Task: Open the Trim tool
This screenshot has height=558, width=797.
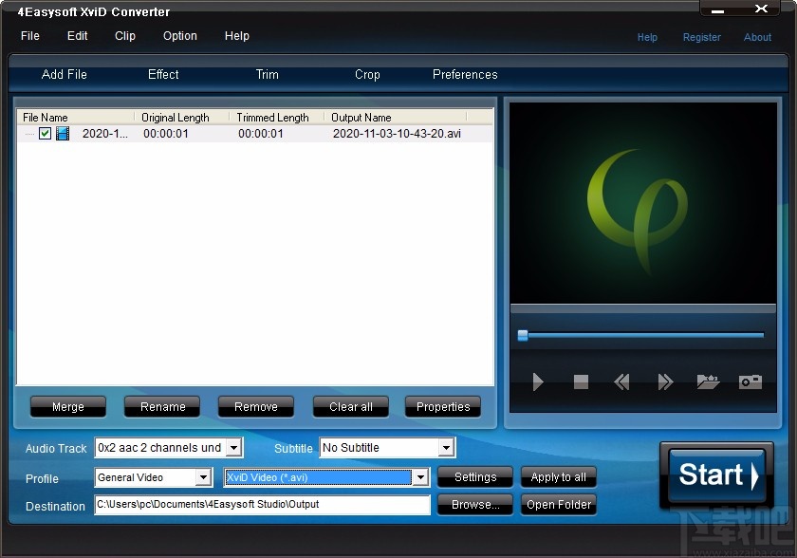Action: (267, 75)
